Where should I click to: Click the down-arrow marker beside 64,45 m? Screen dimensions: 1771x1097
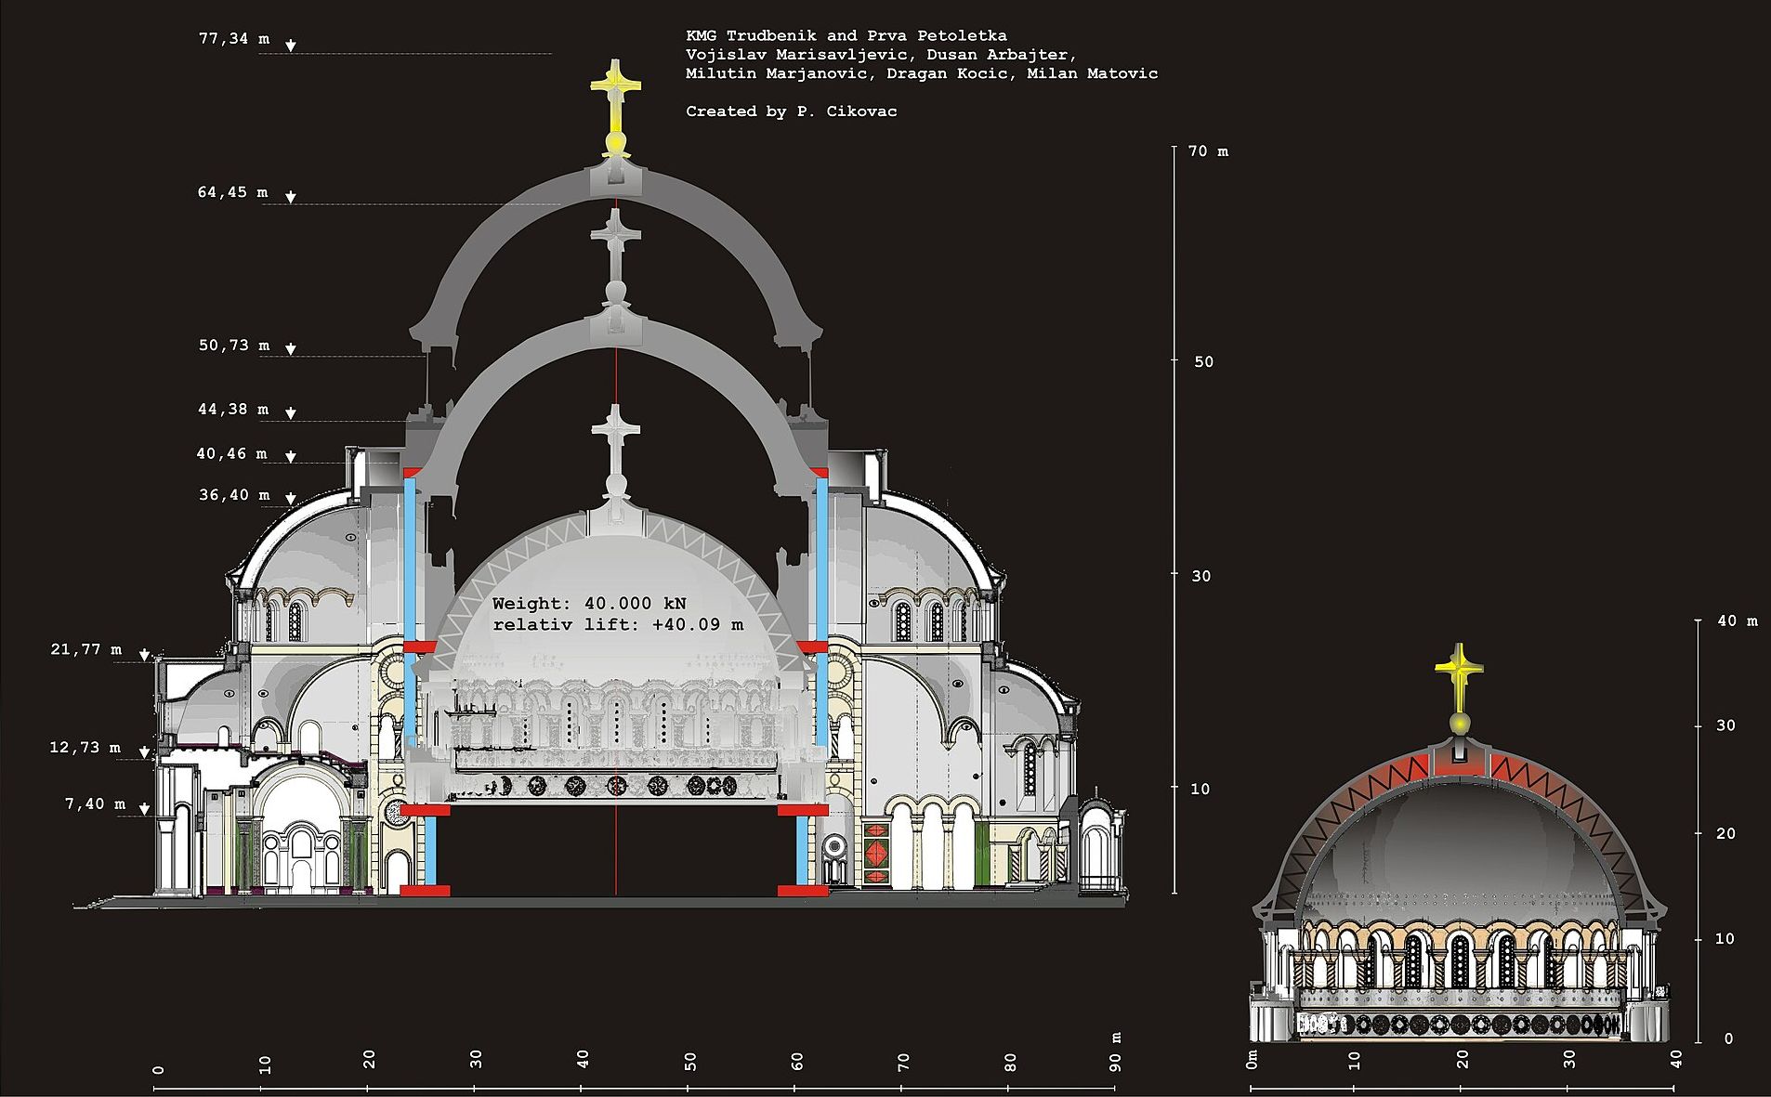click(291, 197)
